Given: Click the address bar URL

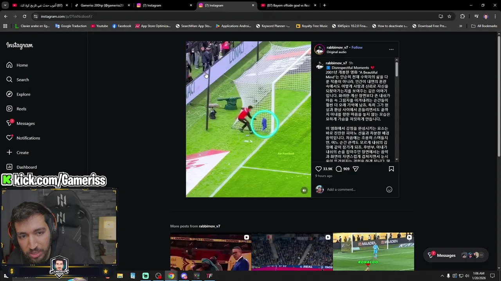Looking at the screenshot, I should tap(67, 16).
